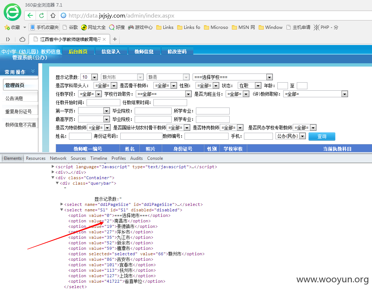Open 网址大全 bookmark
This screenshot has height=290, width=372.
[x=93, y=27]
